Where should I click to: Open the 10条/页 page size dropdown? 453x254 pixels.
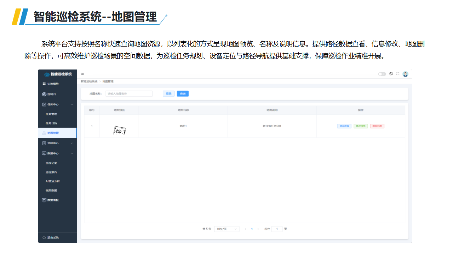click(x=227, y=229)
